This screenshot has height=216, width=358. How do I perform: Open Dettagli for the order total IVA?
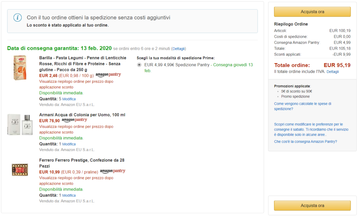tap(332, 71)
